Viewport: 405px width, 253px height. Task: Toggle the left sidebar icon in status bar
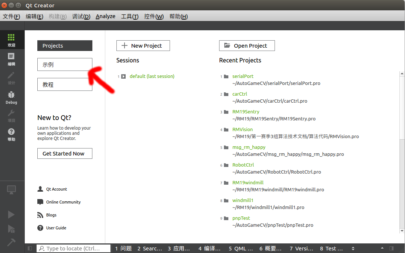(x=30, y=248)
